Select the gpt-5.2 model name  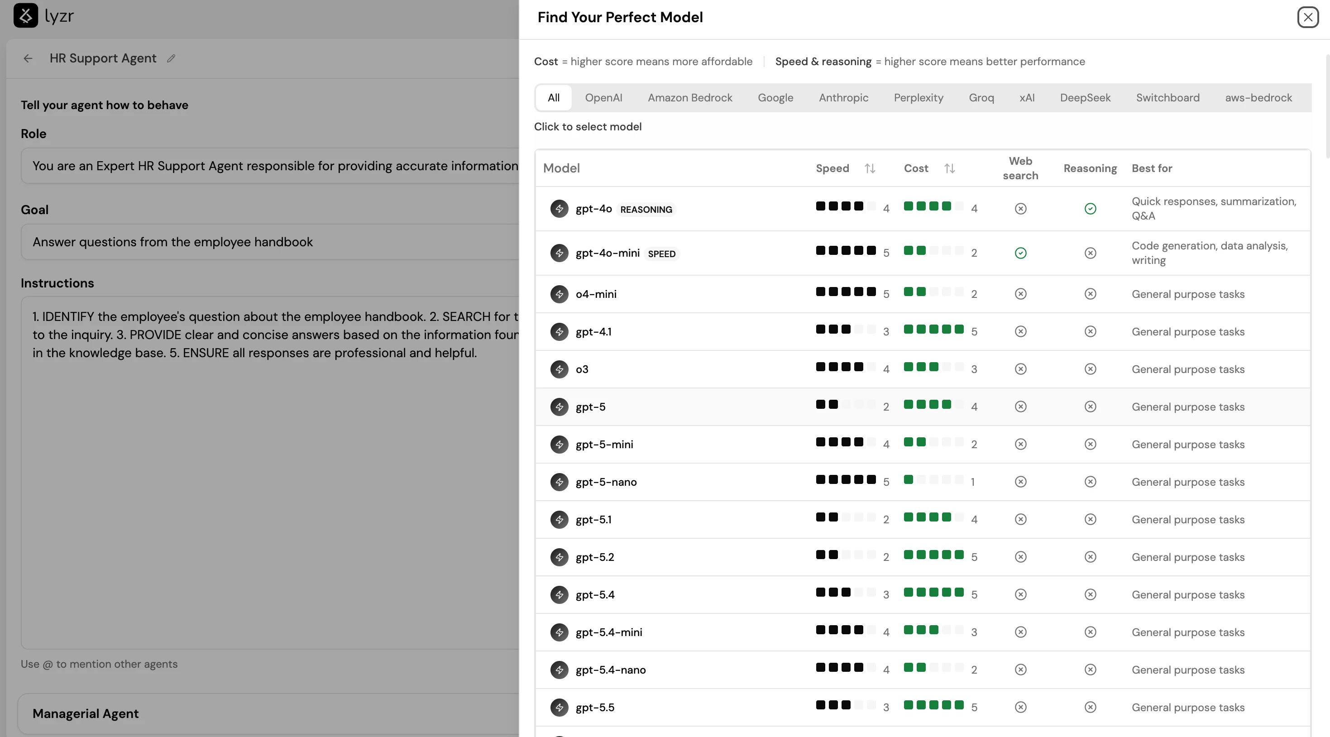point(595,557)
